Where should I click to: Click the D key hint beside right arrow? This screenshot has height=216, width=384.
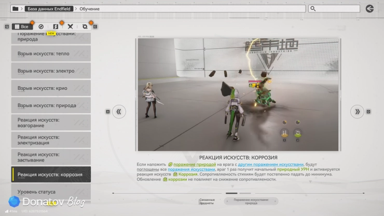tap(368, 112)
